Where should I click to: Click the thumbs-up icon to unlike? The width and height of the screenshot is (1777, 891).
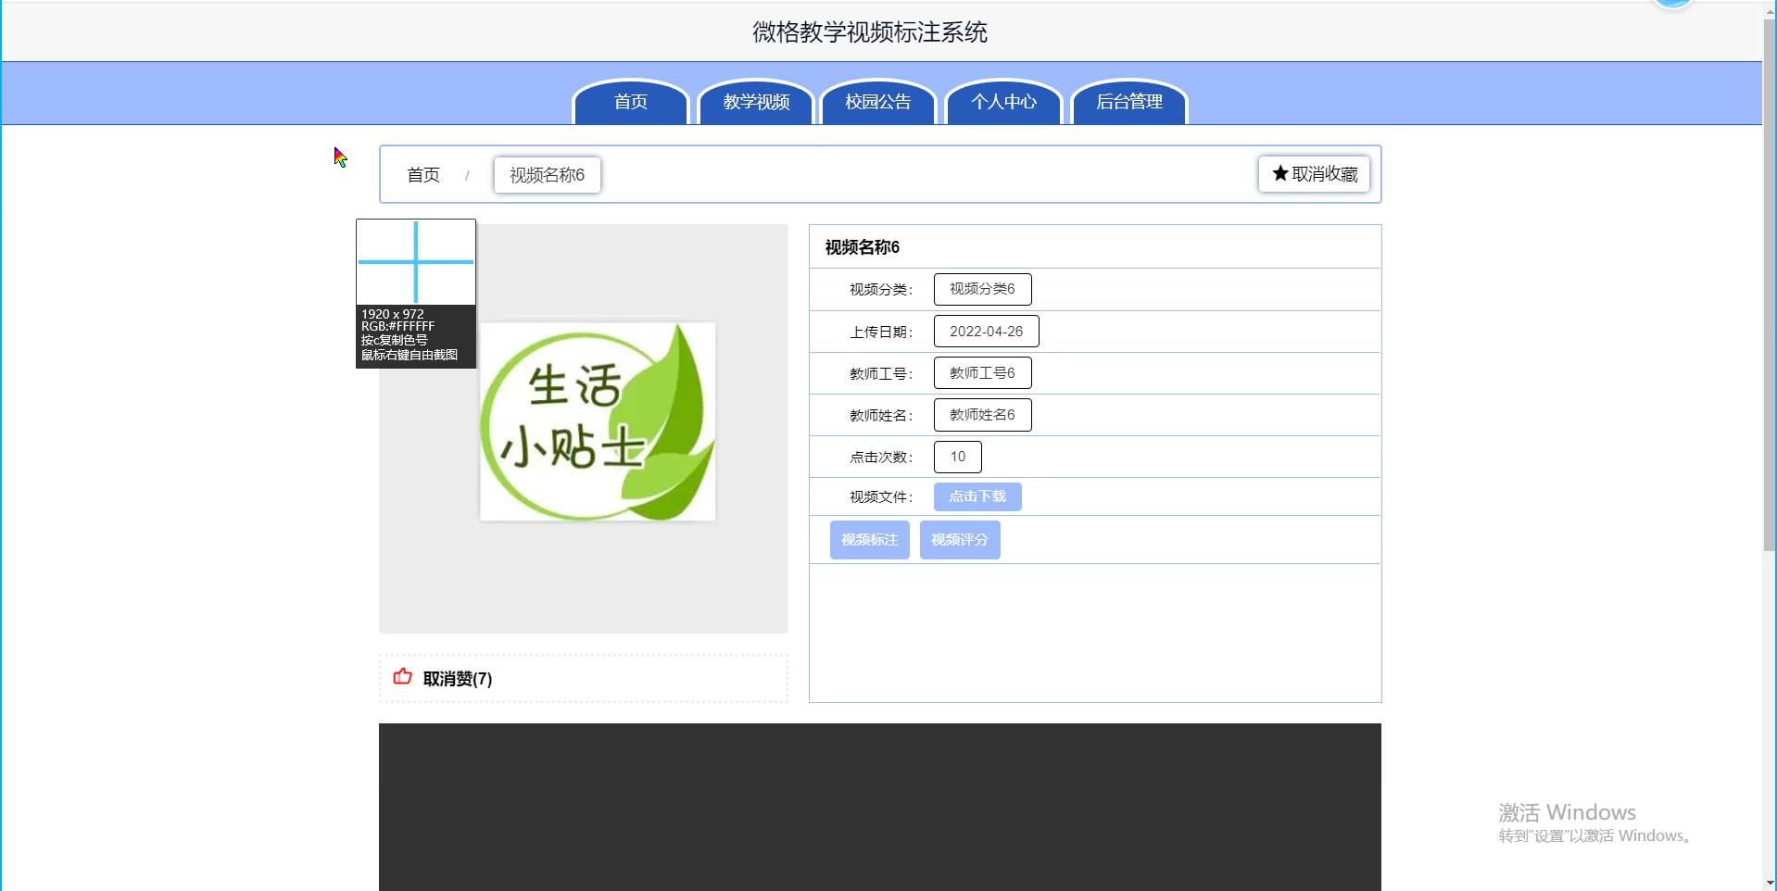pos(402,677)
